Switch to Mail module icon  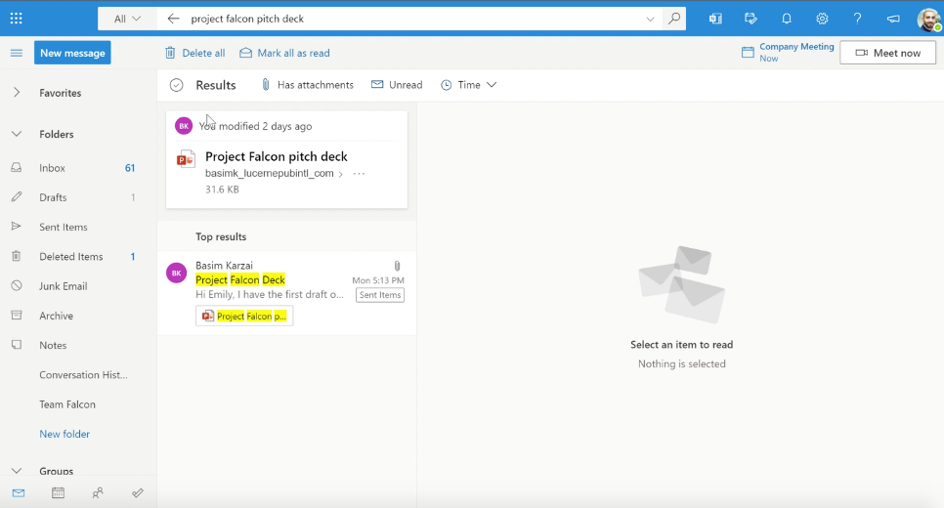pos(19,493)
